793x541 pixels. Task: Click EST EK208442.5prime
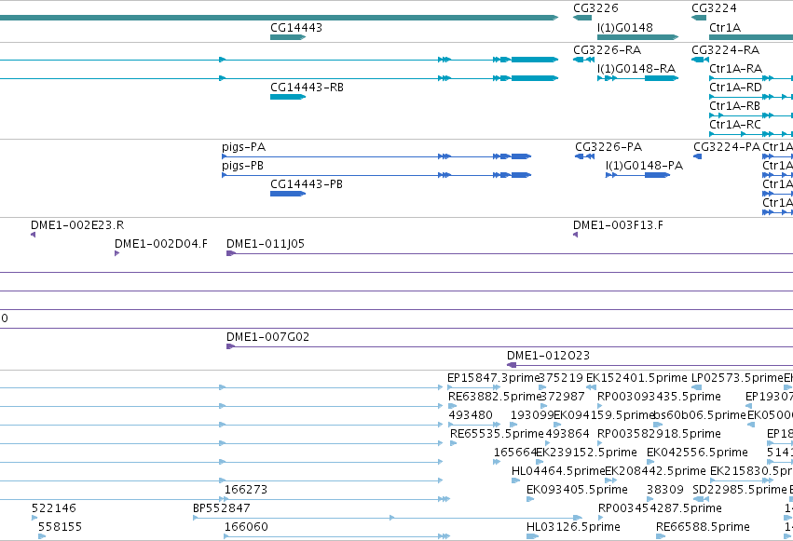[611, 480]
